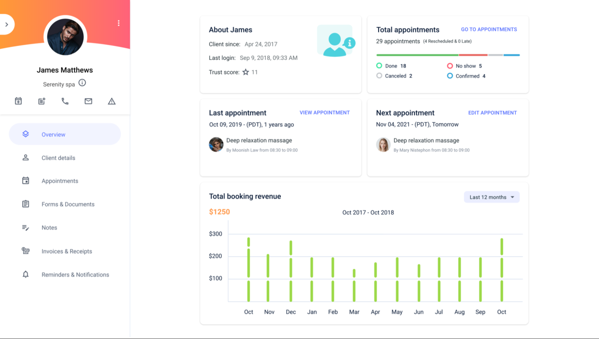Open the Last 12 months dropdown
The width and height of the screenshot is (599, 339).
coord(491,197)
